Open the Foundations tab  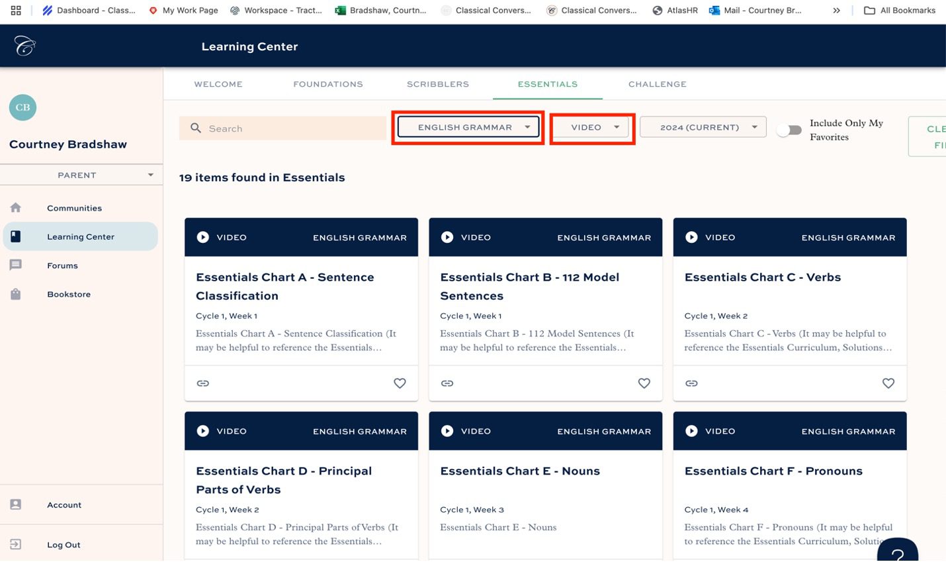(x=328, y=84)
